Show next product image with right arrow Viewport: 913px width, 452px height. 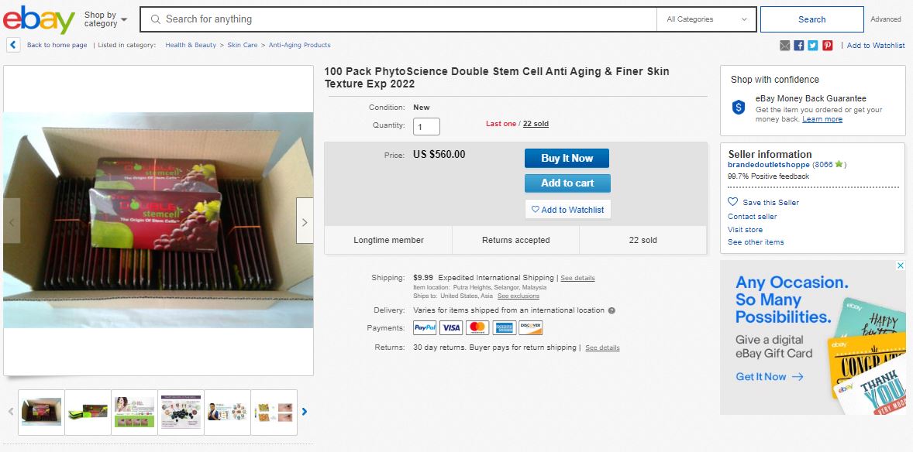(305, 222)
